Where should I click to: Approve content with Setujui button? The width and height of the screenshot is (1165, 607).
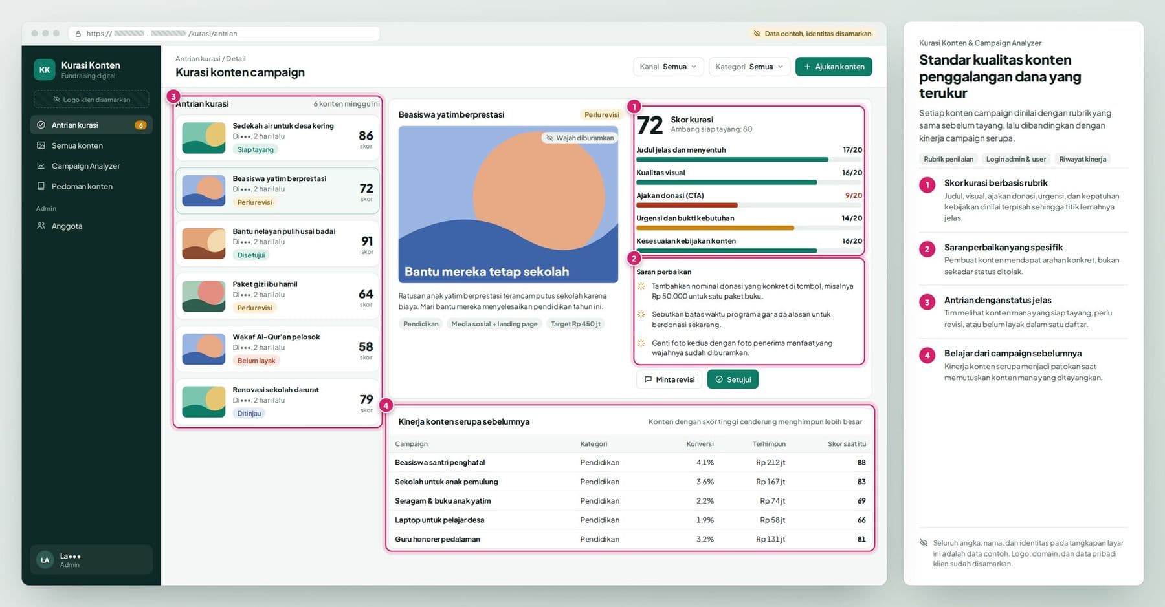[733, 379]
